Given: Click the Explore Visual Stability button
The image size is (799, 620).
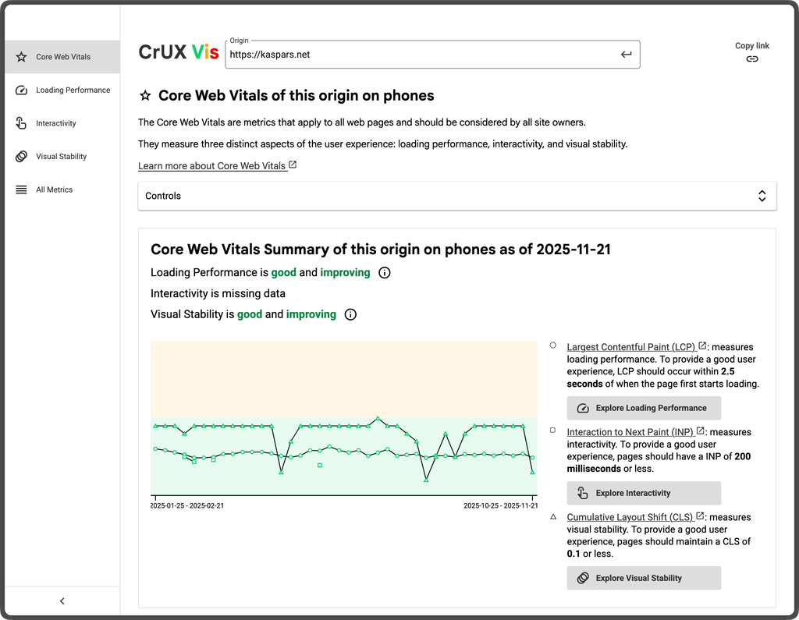Looking at the screenshot, I should click(x=644, y=578).
